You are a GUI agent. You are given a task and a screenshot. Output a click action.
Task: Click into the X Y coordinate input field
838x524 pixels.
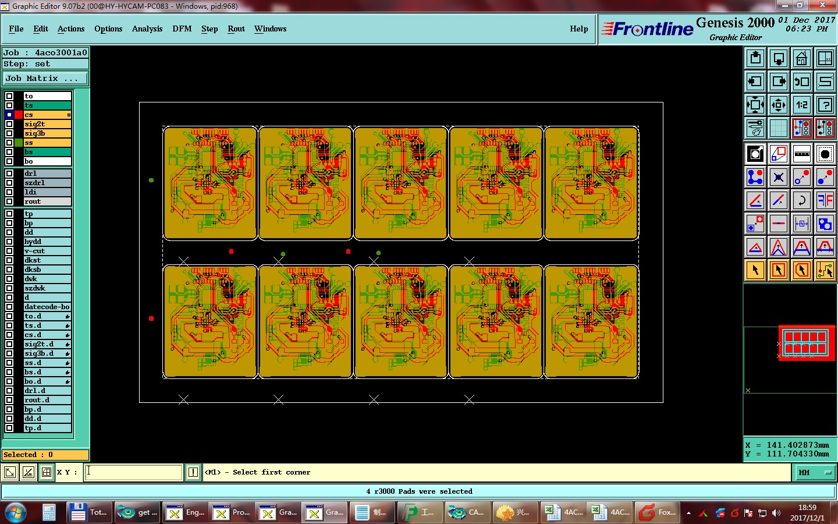point(134,472)
